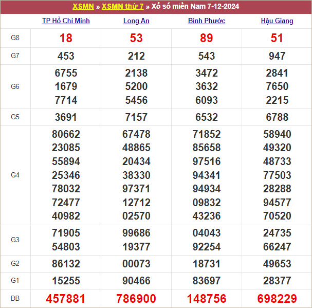Select the G2 row label

click(15, 263)
